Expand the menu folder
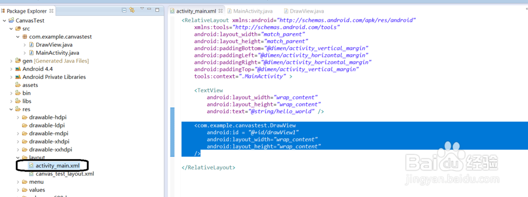Image resolution: width=528 pixels, height=197 pixels. click(x=17, y=182)
